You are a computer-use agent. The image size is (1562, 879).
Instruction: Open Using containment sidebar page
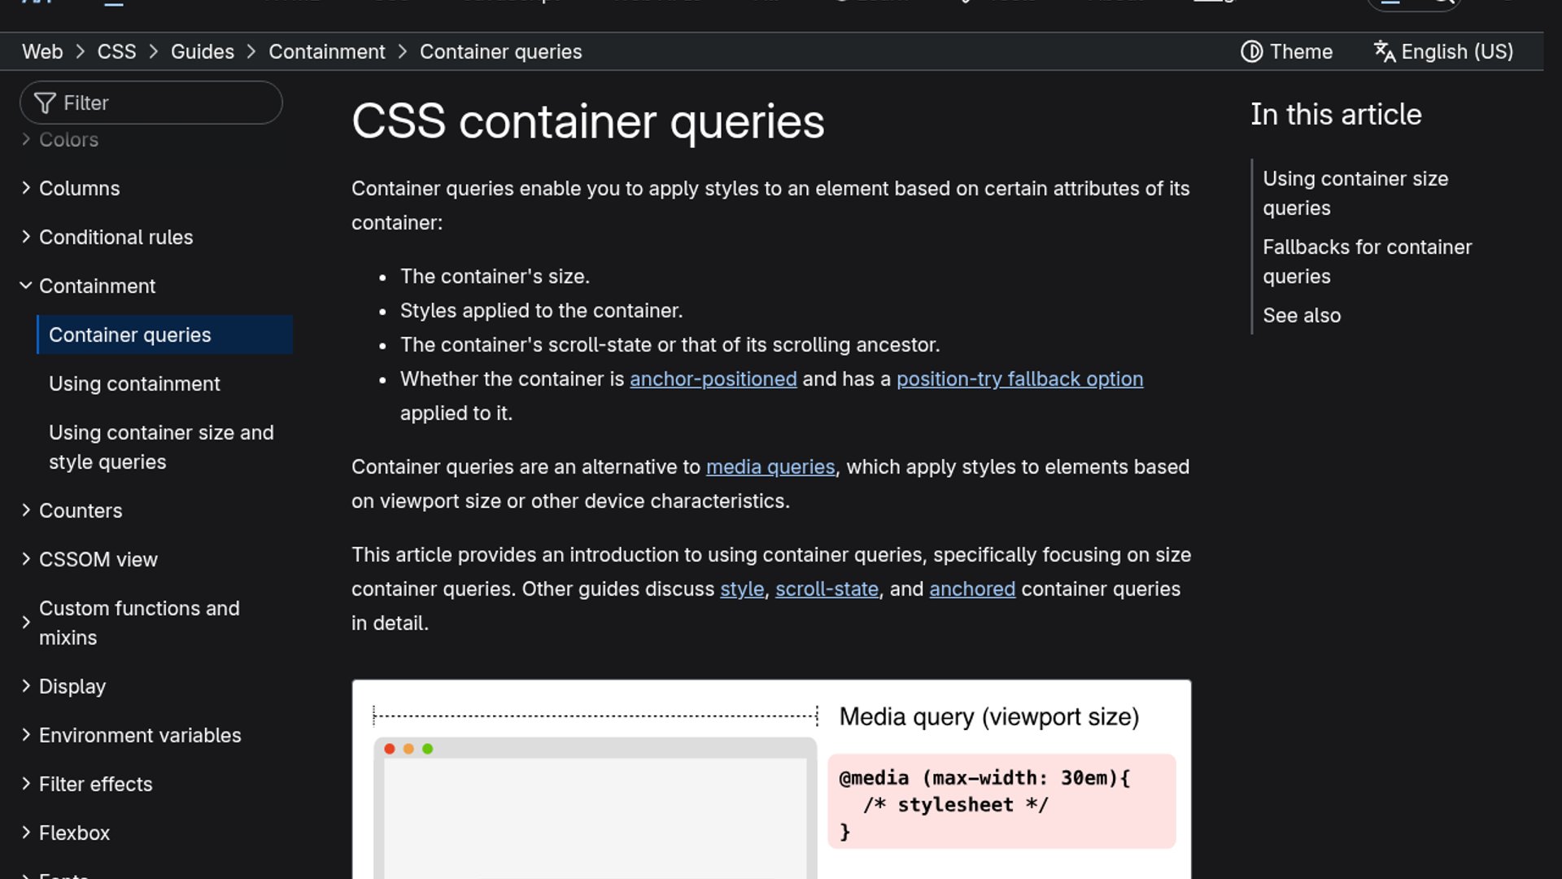tap(134, 384)
